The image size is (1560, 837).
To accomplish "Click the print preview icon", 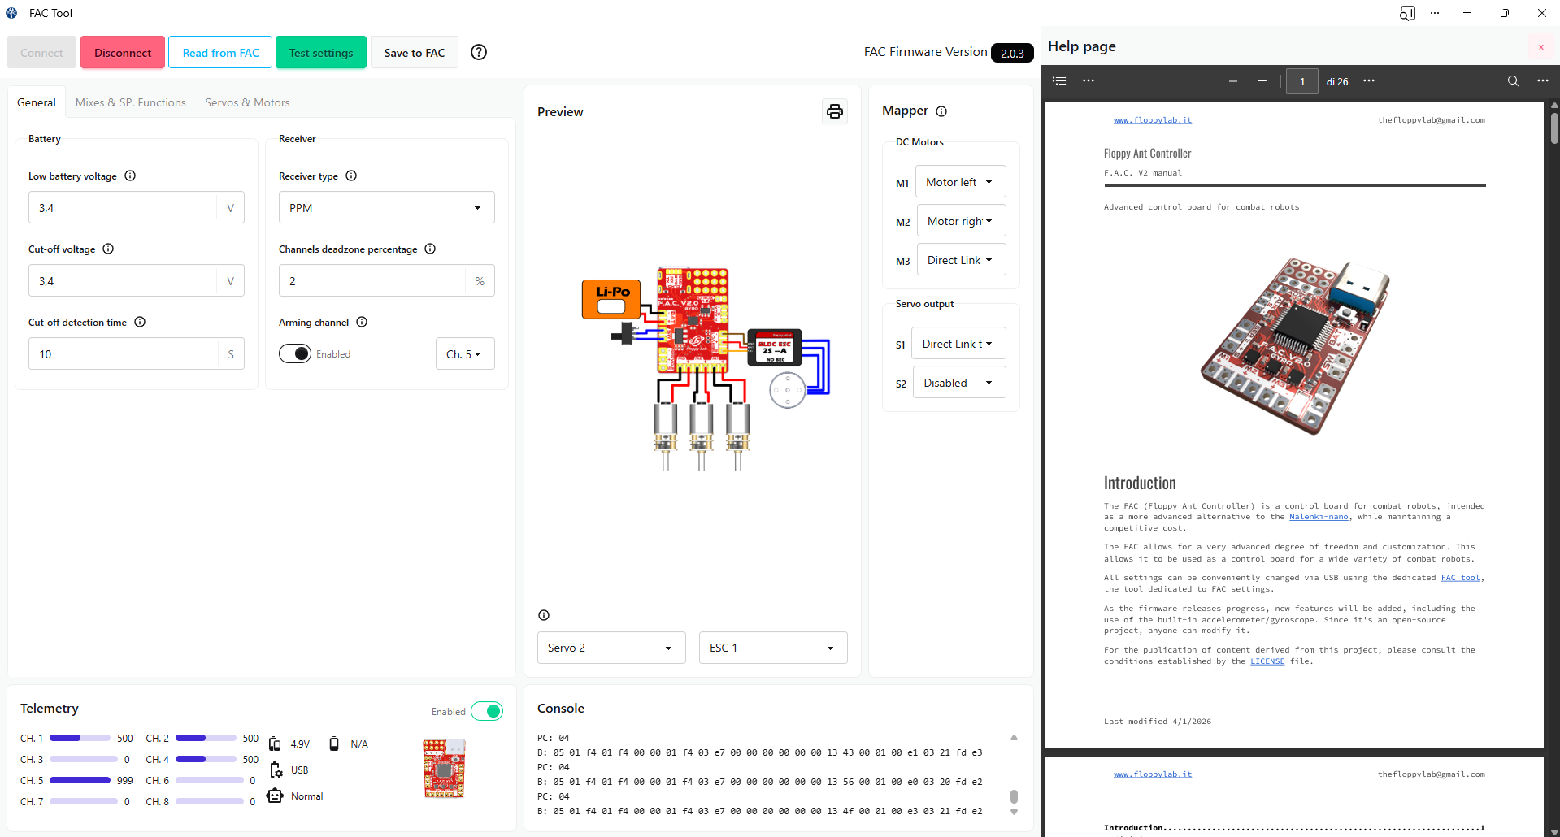I will [x=834, y=111].
